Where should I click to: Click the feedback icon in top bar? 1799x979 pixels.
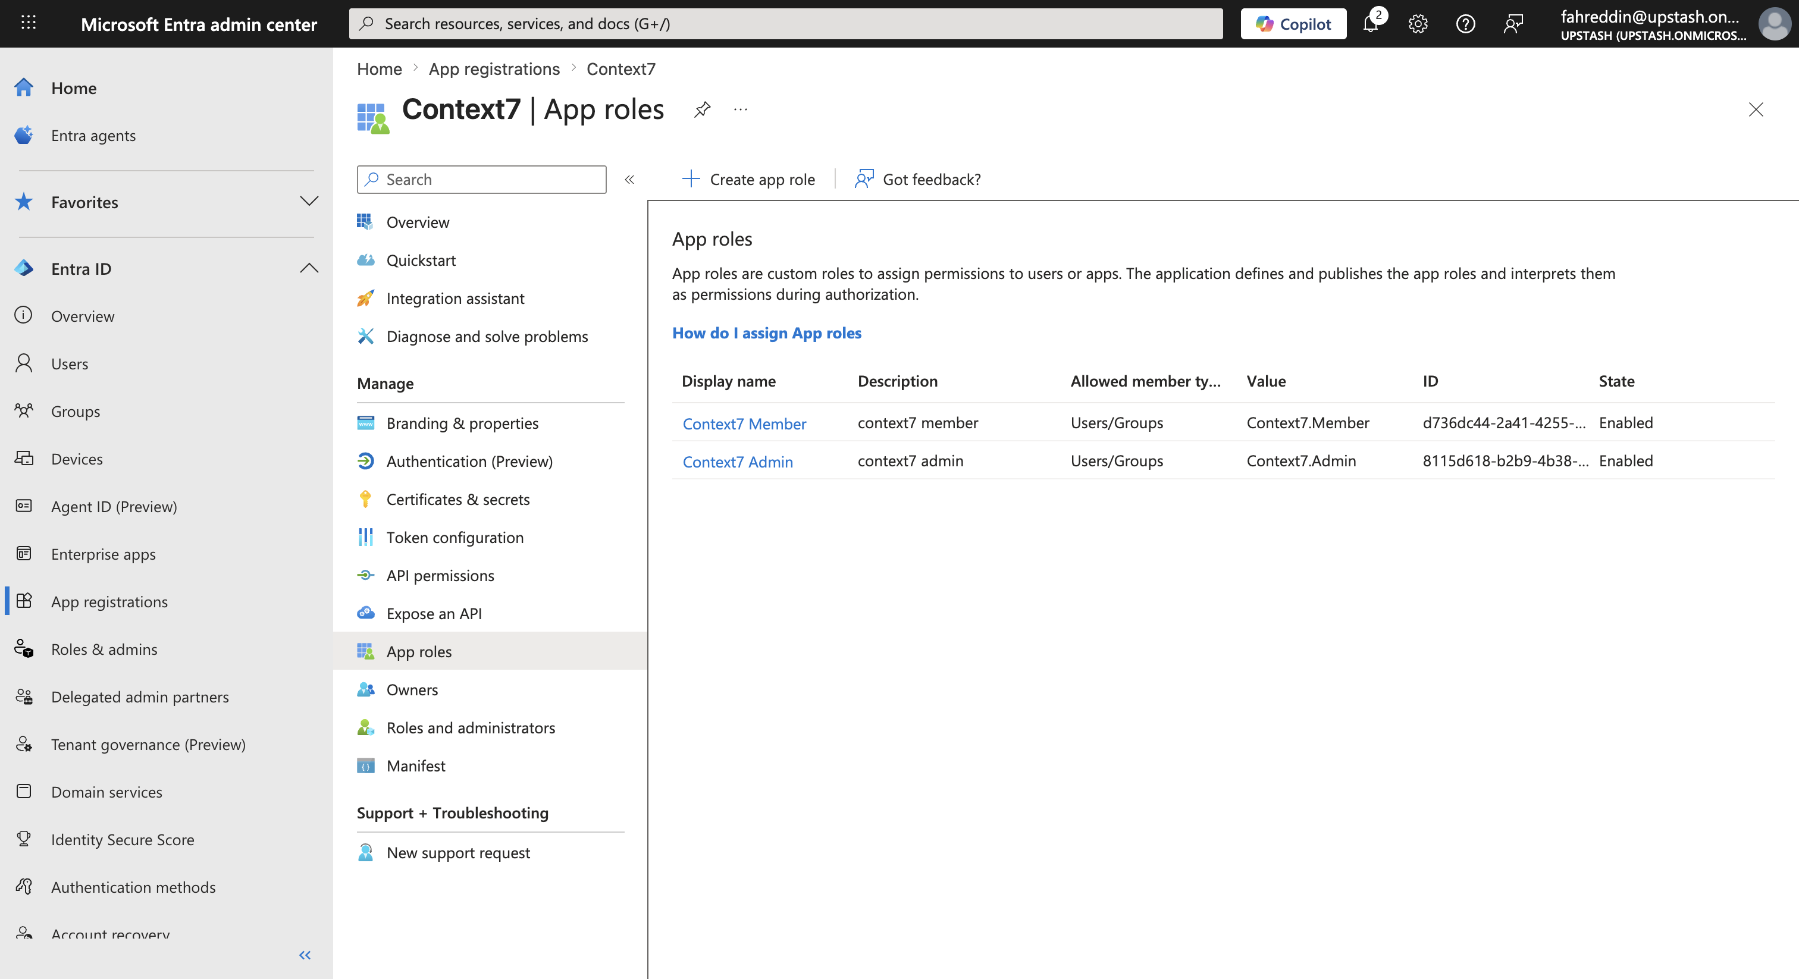click(x=1513, y=24)
